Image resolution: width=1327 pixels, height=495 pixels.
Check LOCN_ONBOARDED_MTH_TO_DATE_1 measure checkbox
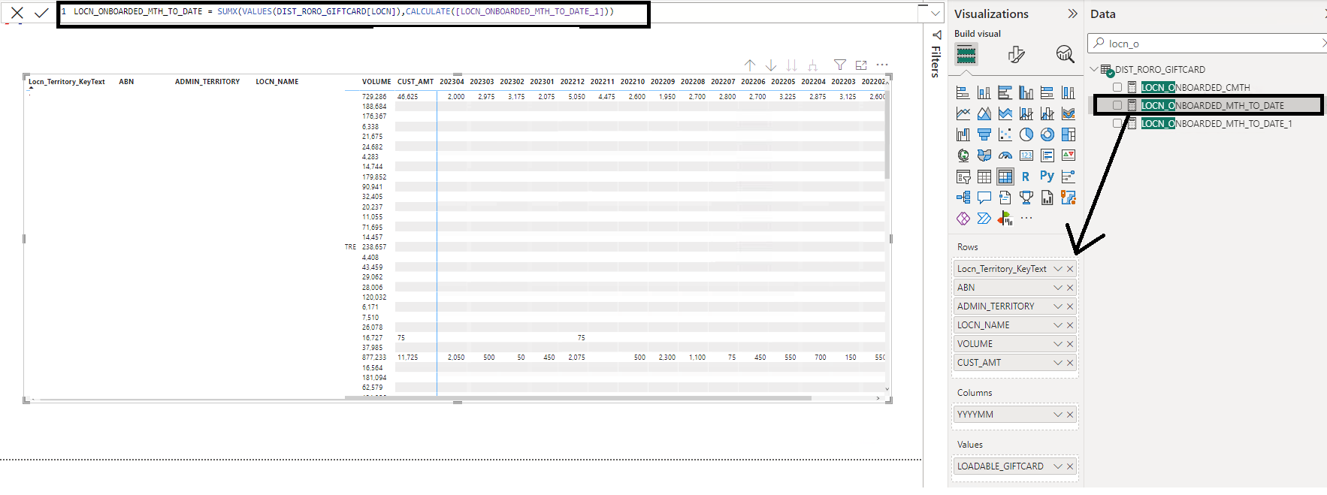pyautogui.click(x=1117, y=124)
